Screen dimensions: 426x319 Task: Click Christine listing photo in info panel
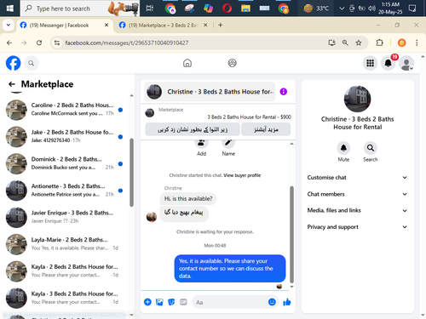pos(358,99)
